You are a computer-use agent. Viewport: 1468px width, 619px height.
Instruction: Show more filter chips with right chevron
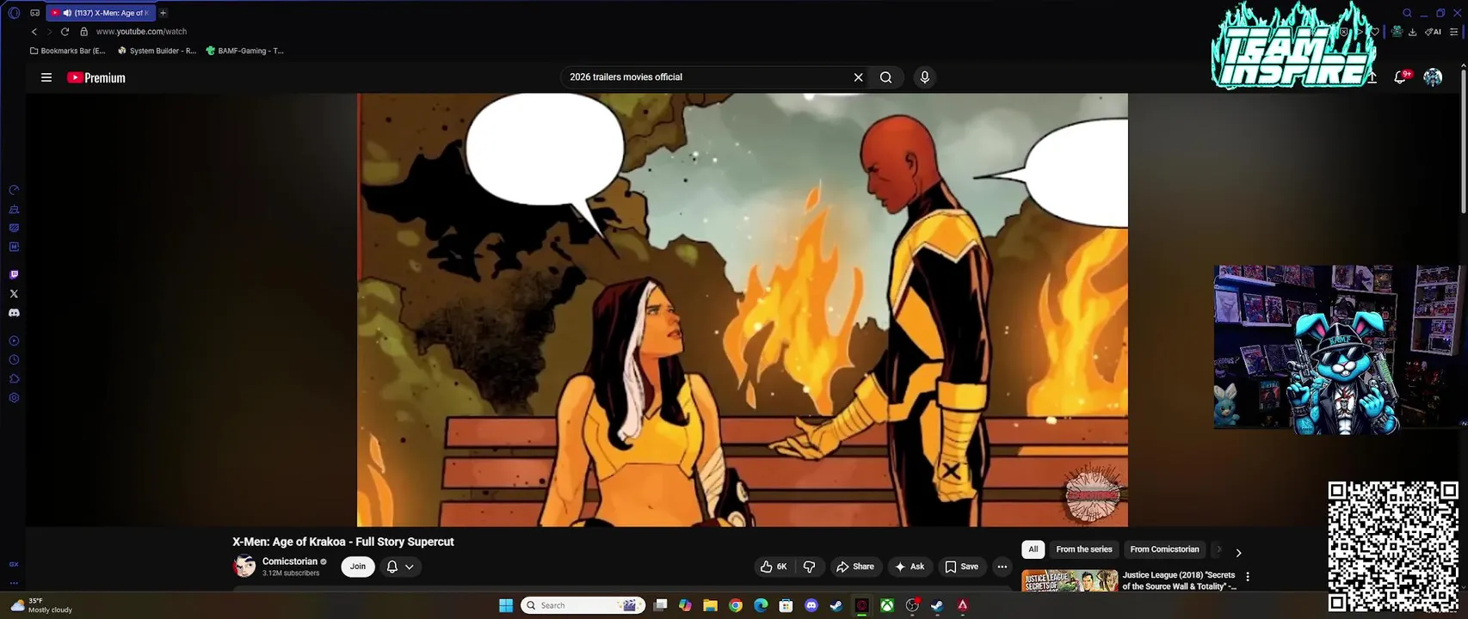(x=1238, y=553)
